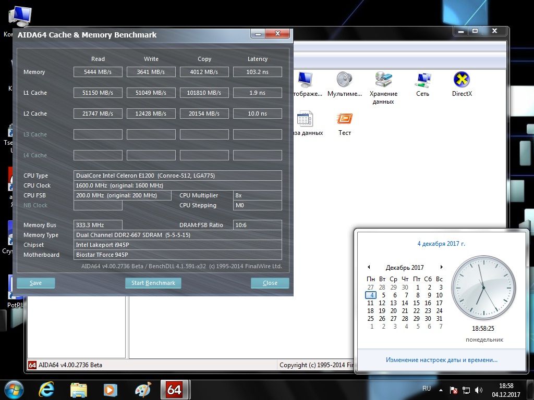The height and width of the screenshot is (400, 534).
Task: Click the Memory Read value 5444 MB/s
Action: point(98,72)
